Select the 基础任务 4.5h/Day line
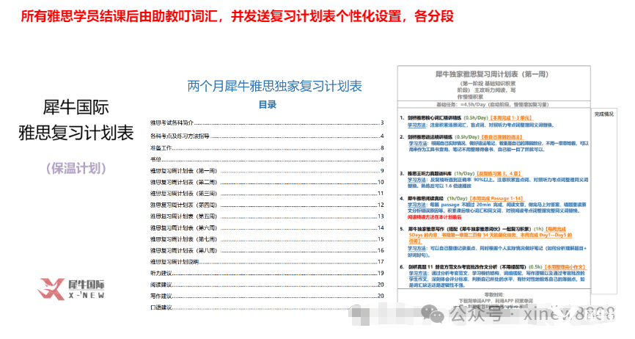The width and height of the screenshot is (635, 339). click(x=493, y=104)
